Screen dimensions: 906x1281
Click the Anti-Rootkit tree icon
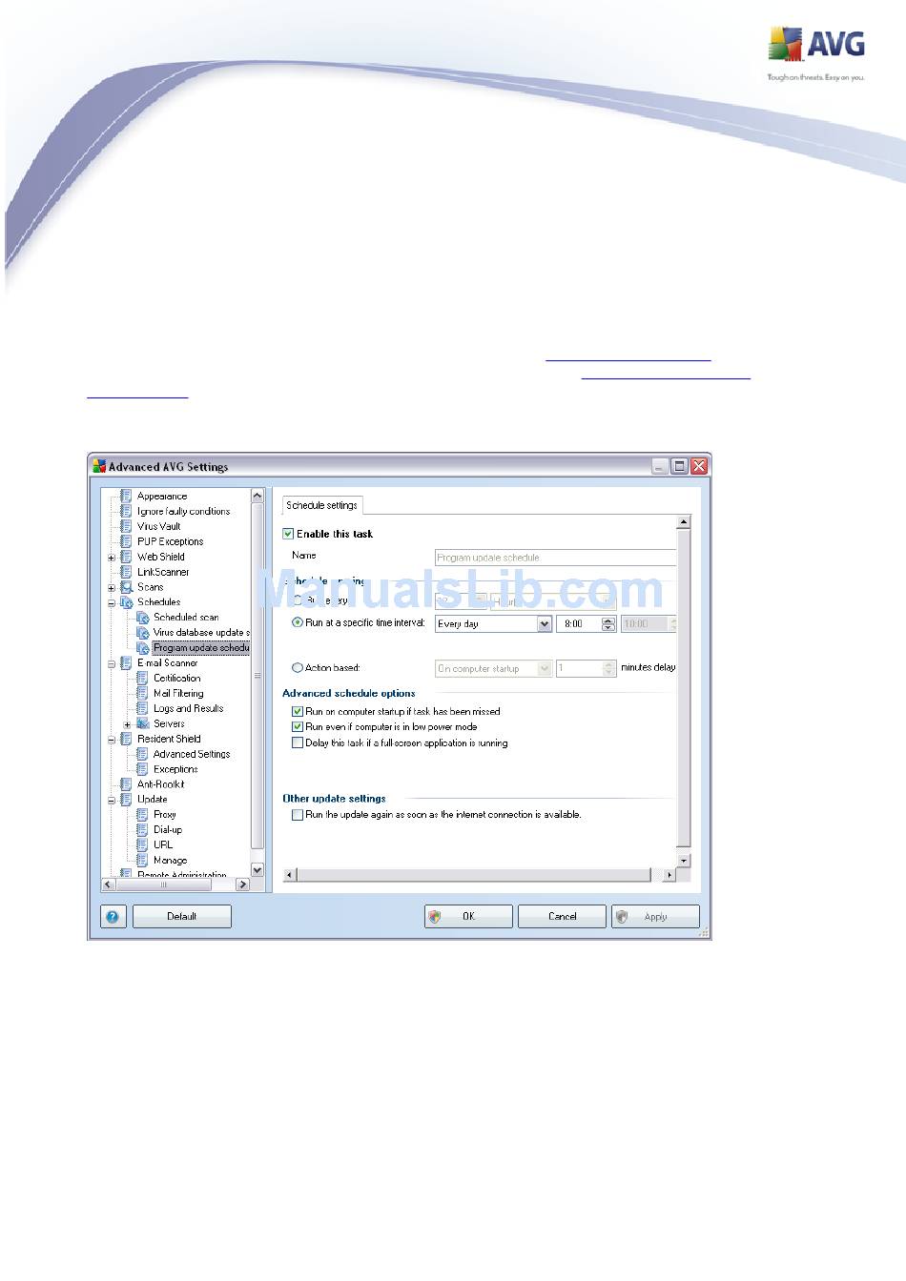coord(126,784)
